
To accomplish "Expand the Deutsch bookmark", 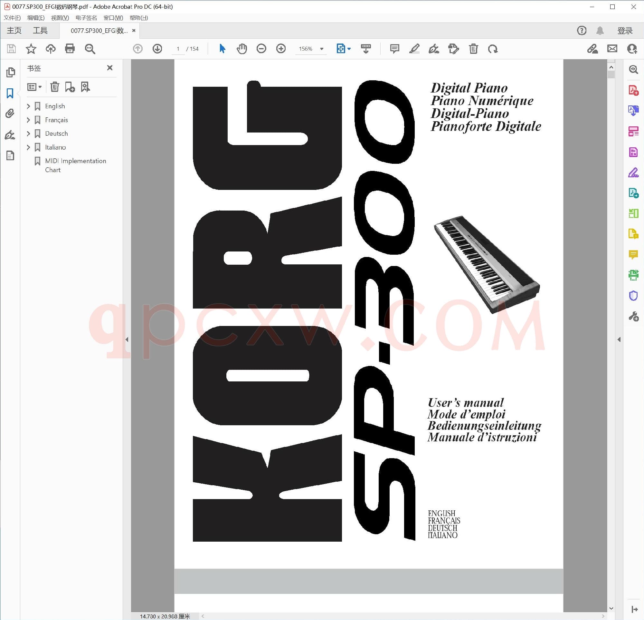I will pos(28,133).
